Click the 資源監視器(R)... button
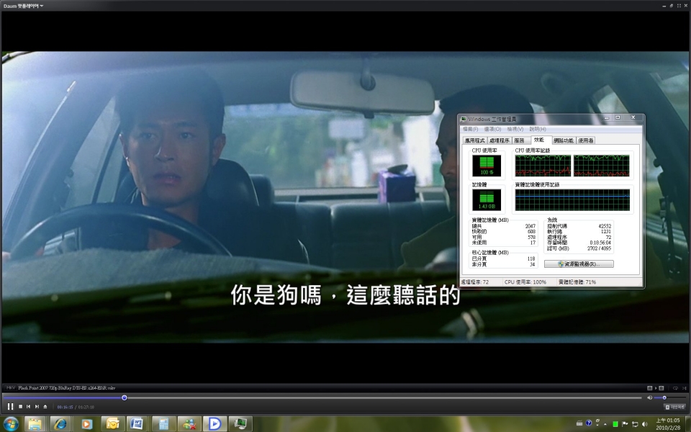 (x=579, y=264)
